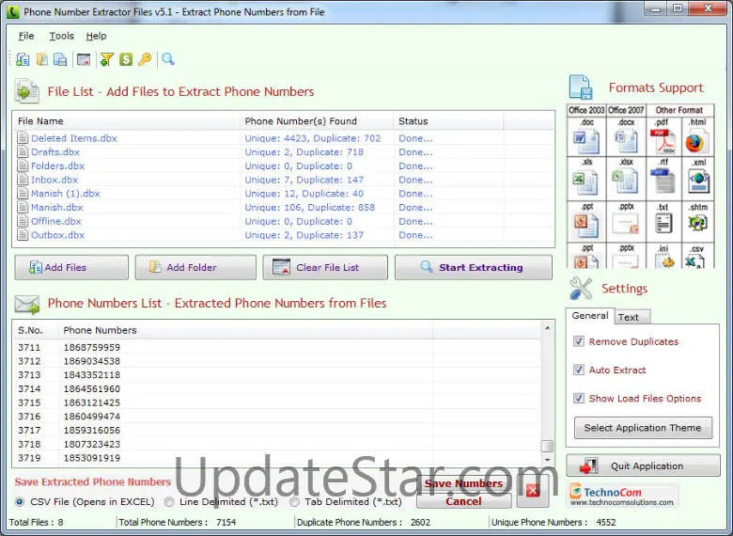Viewport: 733px width, 536px height.
Task: Click the Formats Support document icon
Action: 581,87
